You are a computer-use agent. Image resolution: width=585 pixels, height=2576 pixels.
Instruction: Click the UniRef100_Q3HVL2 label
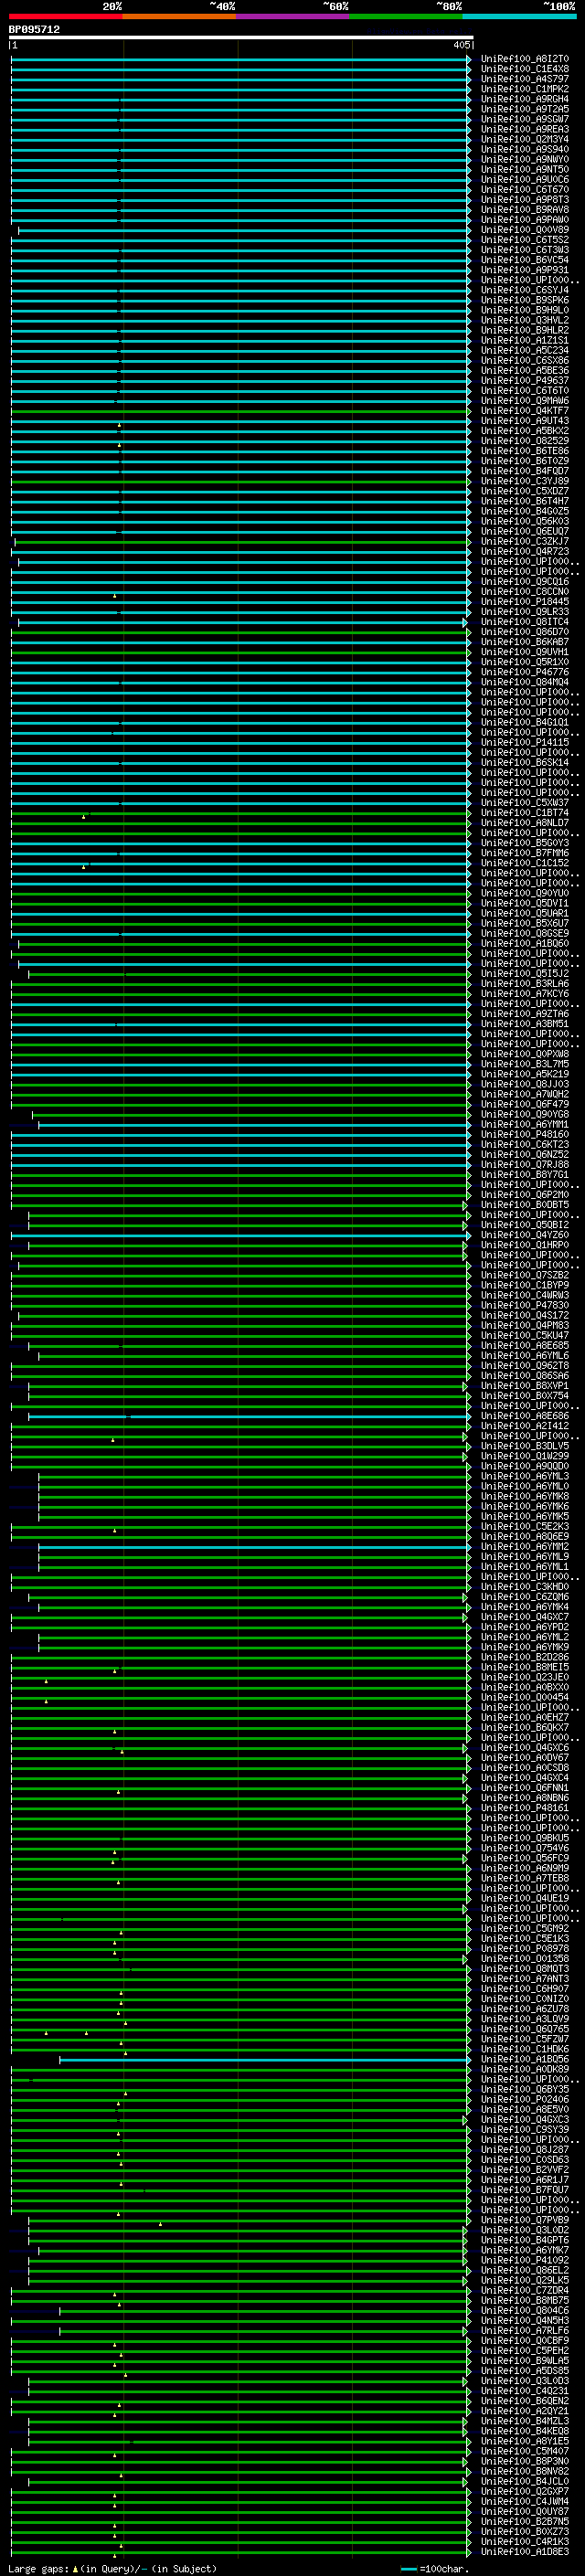525,320
